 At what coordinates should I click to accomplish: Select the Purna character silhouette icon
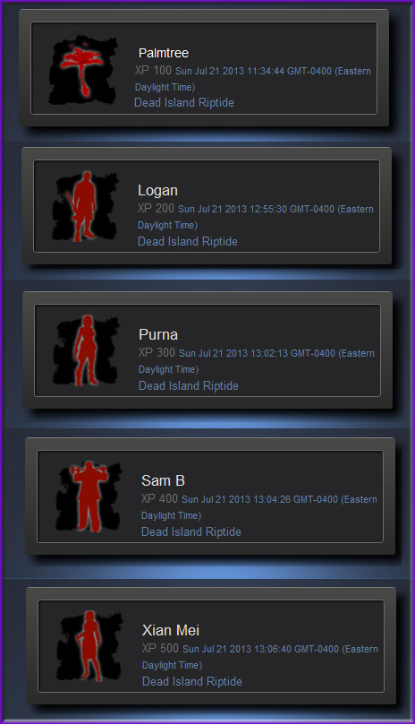click(87, 350)
